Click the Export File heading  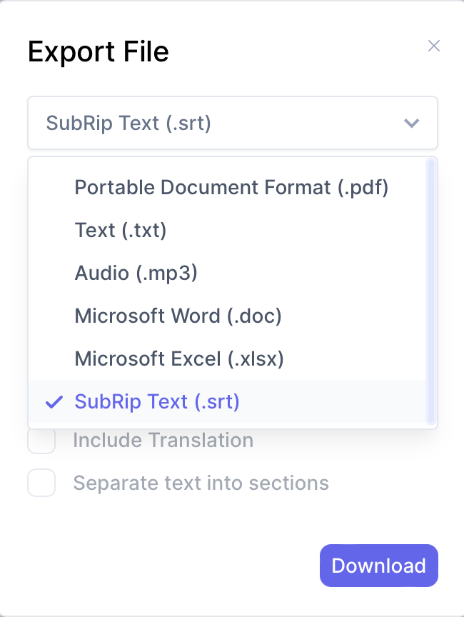click(x=98, y=51)
